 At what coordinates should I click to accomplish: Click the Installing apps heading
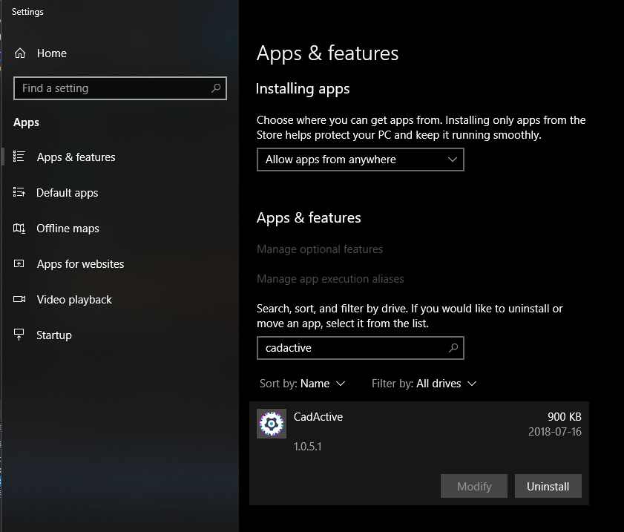[303, 89]
